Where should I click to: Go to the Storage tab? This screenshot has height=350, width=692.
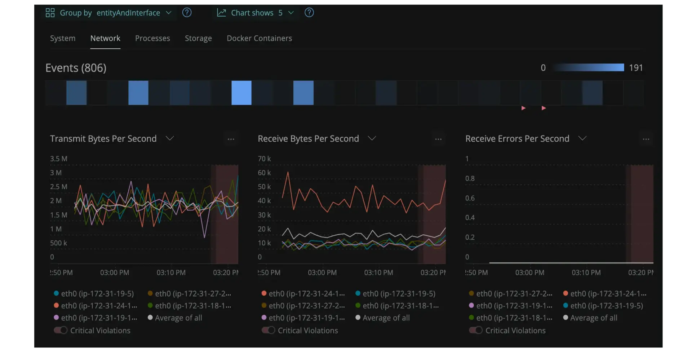coord(198,38)
